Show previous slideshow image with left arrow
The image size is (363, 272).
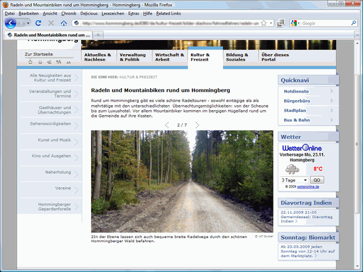[167, 125]
